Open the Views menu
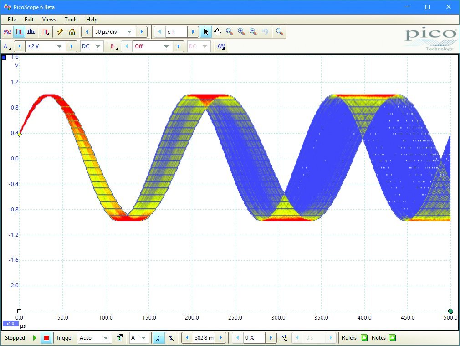Screen dimensions: 460x346 49,20
